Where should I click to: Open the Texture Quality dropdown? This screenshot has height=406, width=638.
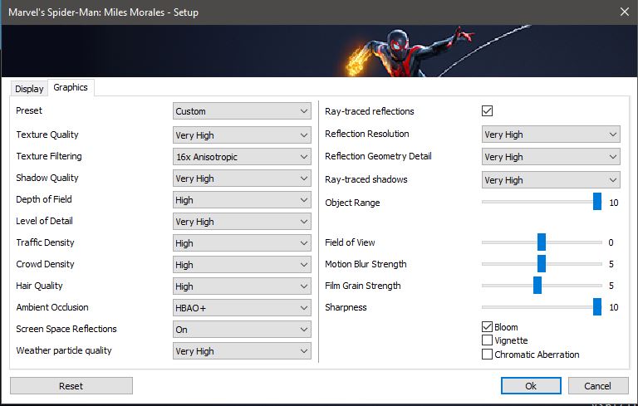click(242, 135)
